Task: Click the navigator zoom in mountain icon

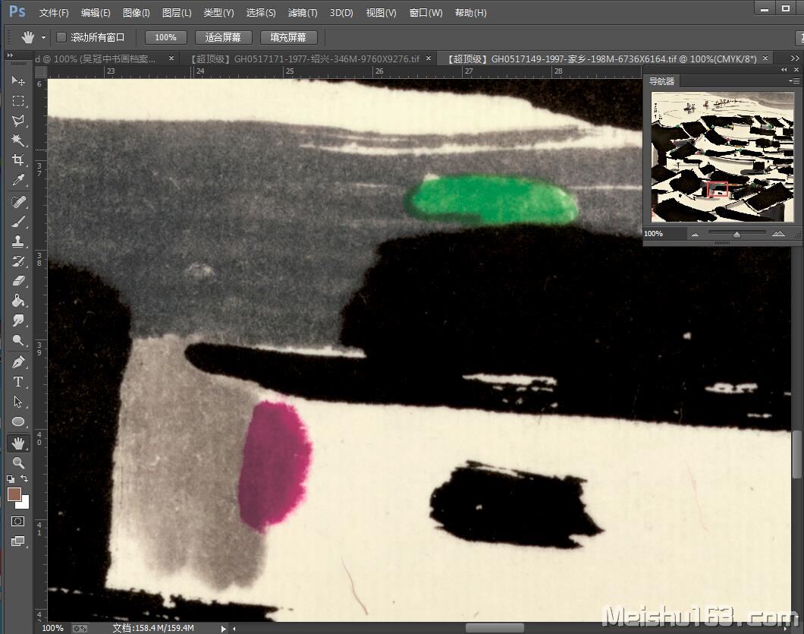Action: click(x=778, y=234)
